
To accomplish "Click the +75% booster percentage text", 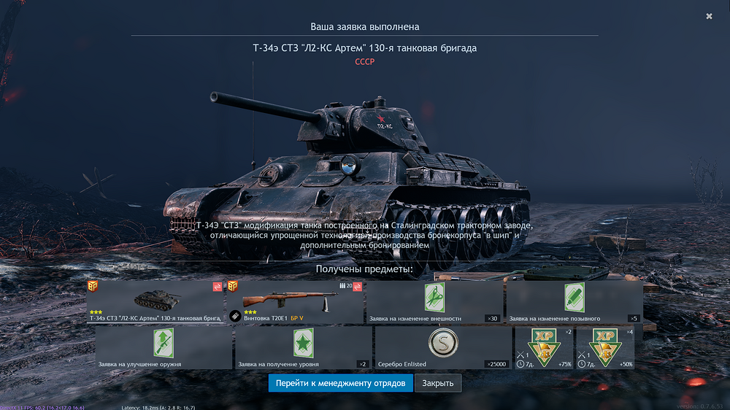I will click(x=565, y=364).
